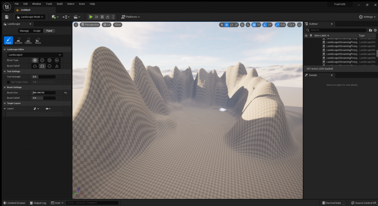
Task: Open the layer sorting options dropdown
Action: click(36, 109)
